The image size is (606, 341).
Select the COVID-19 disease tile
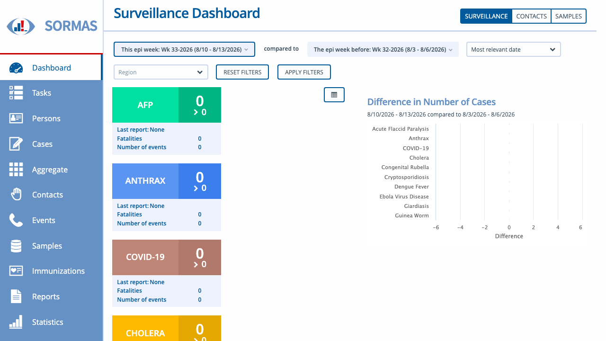[145, 257]
